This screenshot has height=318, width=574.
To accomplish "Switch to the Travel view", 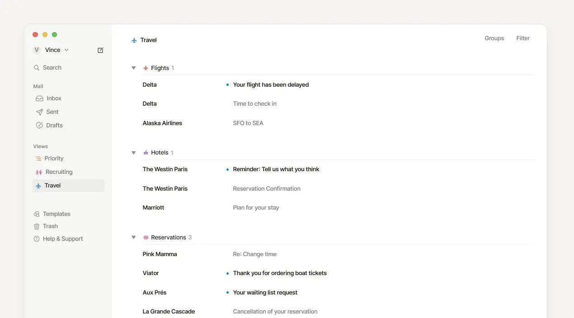I will [x=52, y=185].
